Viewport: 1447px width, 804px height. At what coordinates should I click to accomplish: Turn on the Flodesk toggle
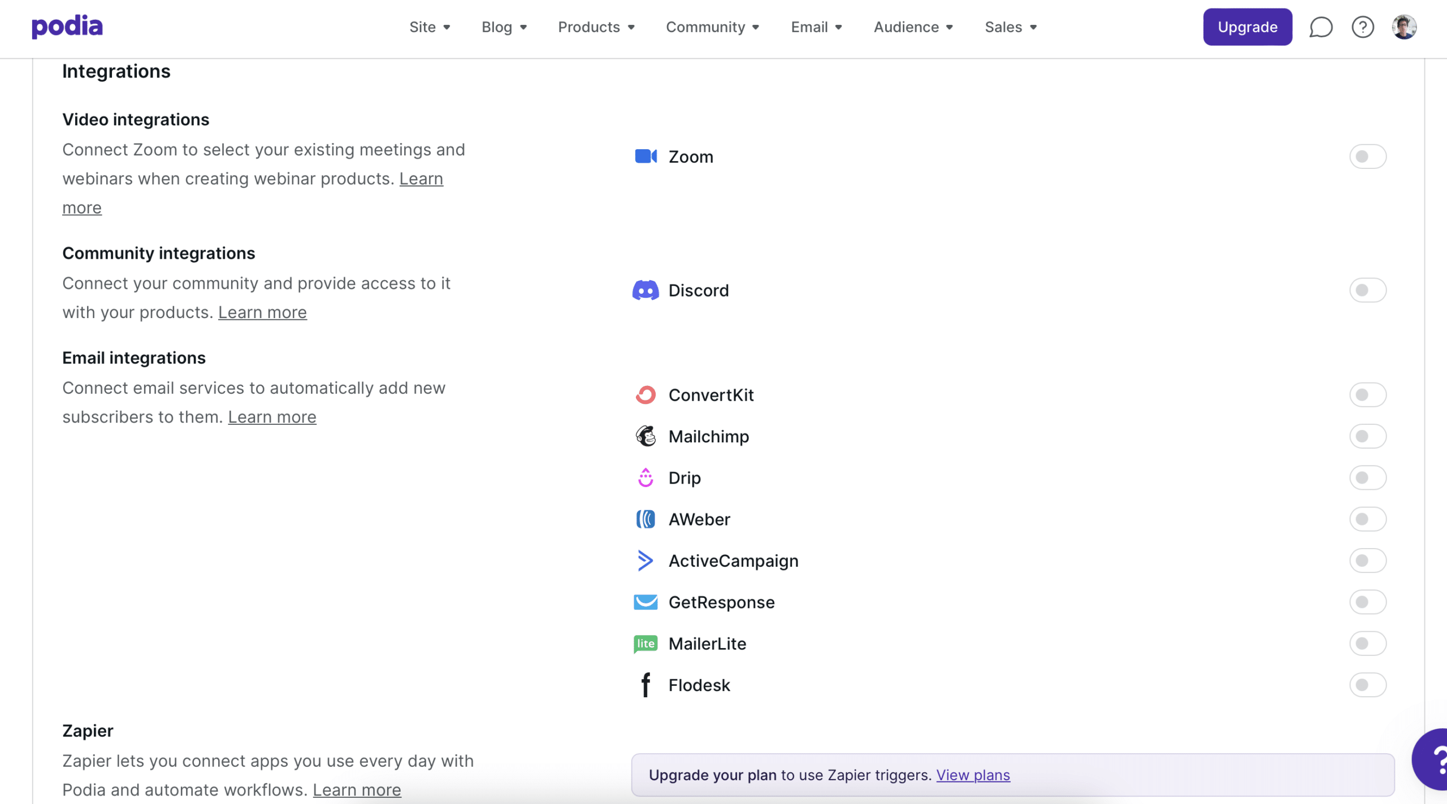[1368, 685]
